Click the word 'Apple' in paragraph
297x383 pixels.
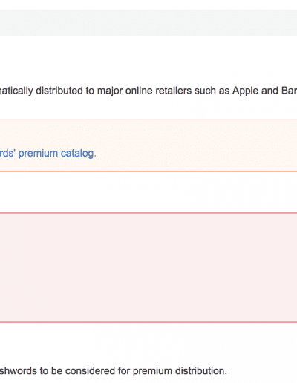[x=245, y=91]
